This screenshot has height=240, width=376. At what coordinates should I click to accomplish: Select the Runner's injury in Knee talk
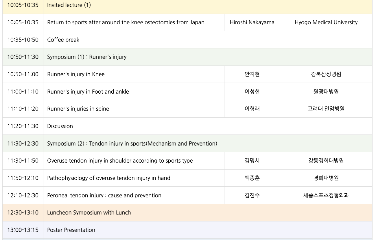(x=76, y=74)
